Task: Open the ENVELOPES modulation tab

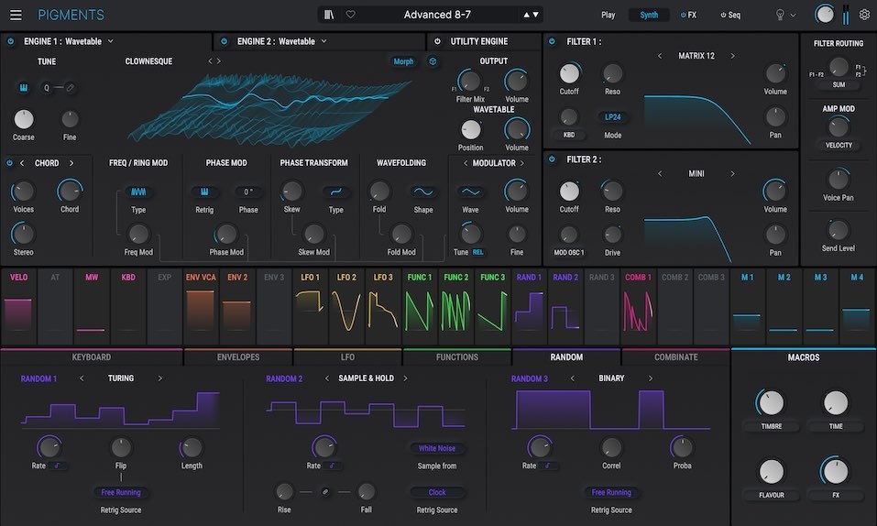Action: point(238,357)
